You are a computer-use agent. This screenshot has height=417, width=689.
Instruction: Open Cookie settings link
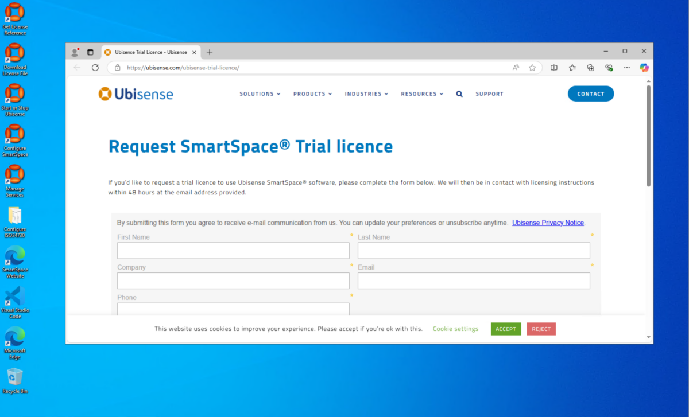[455, 329]
